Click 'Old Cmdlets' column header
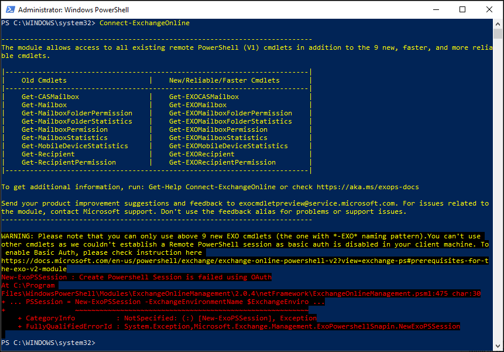The height and width of the screenshot is (352, 504). (44, 80)
